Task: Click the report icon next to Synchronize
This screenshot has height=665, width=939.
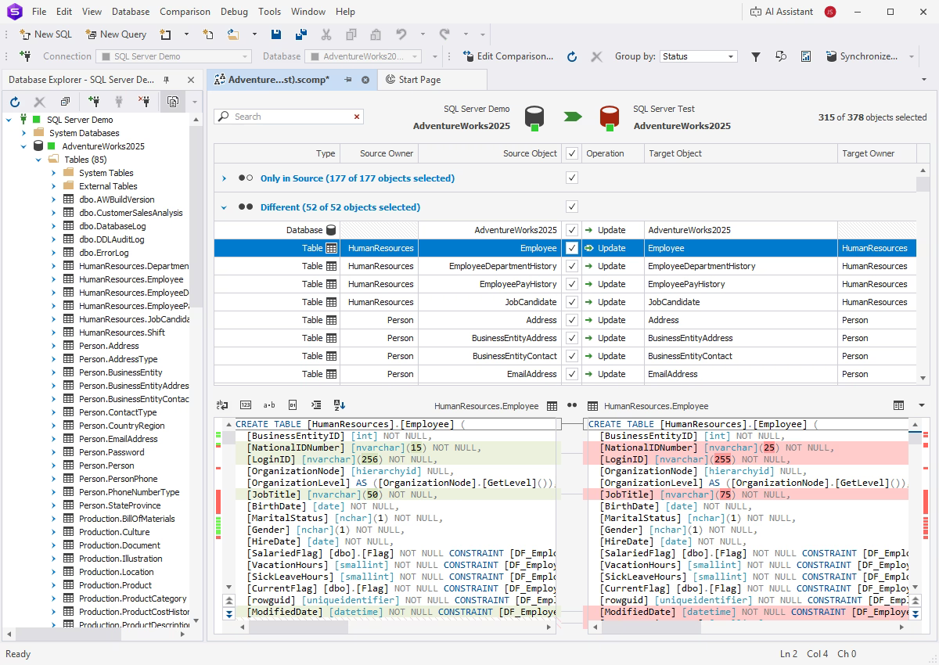Action: click(x=806, y=56)
